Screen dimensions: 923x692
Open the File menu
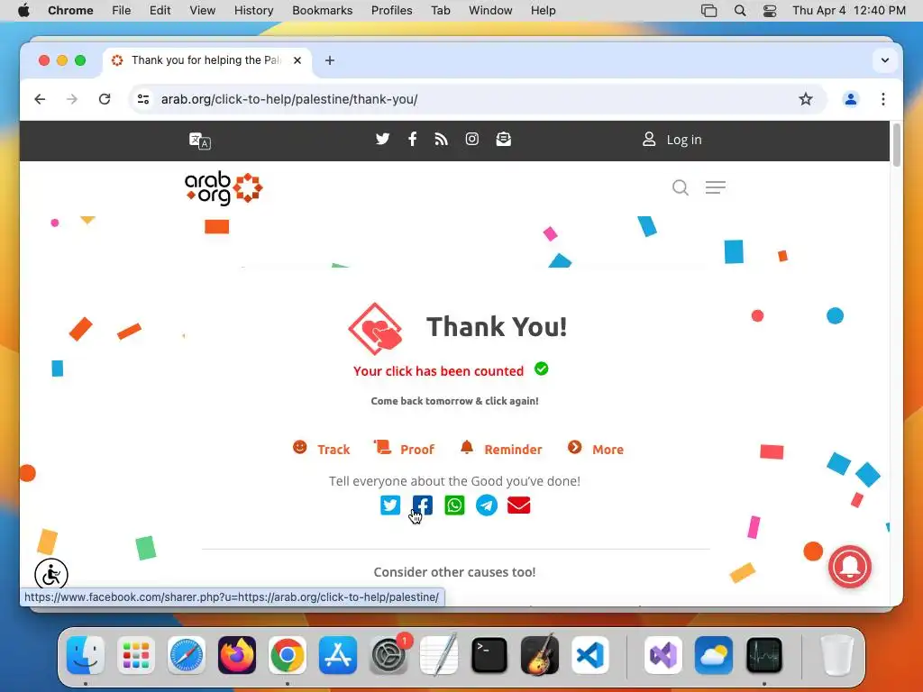click(122, 10)
